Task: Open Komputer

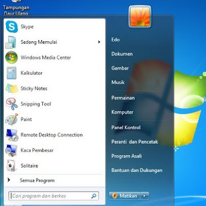Action: [x=122, y=112]
